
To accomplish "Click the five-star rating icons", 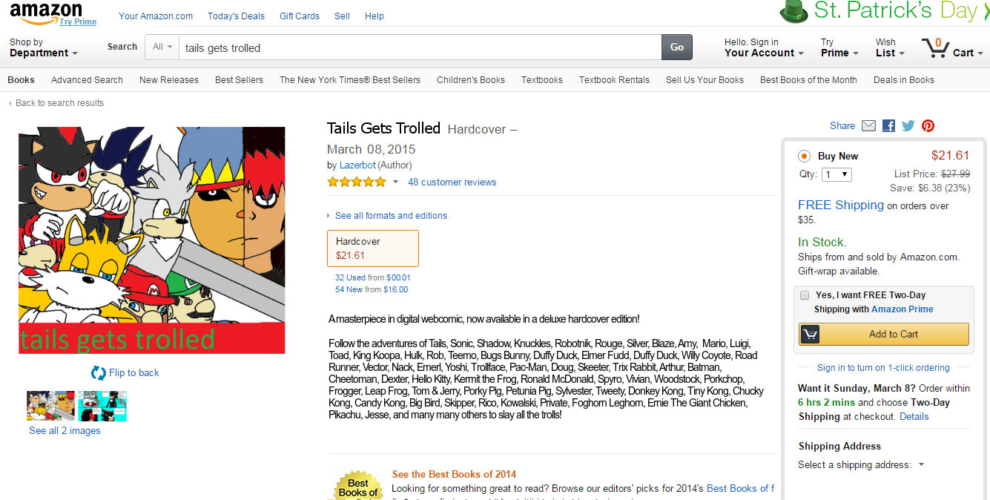I will pos(357,182).
